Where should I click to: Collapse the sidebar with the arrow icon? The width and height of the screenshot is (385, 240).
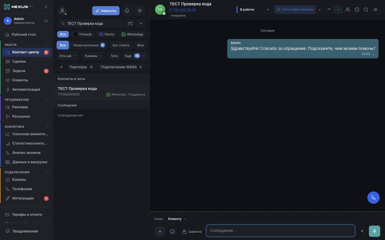tap(46, 7)
